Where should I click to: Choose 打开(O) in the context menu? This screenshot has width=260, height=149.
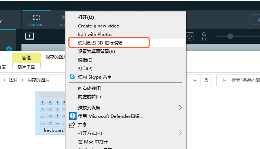86,17
